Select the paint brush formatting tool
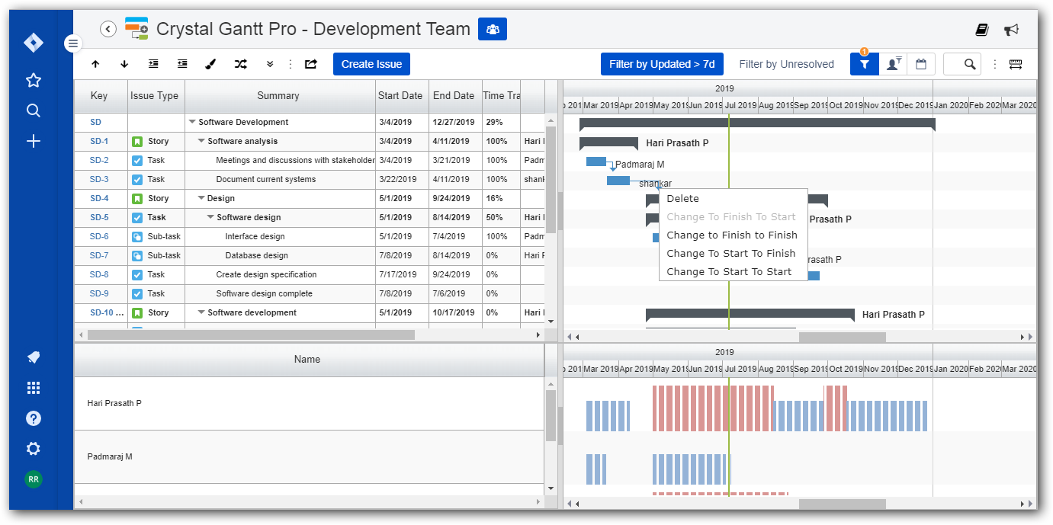Screen dimensions: 1053x525 coord(211,65)
